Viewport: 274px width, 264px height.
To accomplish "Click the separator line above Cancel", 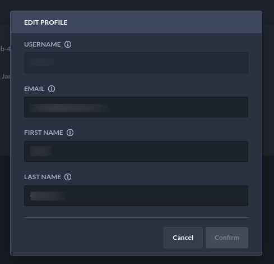I will click(x=136, y=217).
